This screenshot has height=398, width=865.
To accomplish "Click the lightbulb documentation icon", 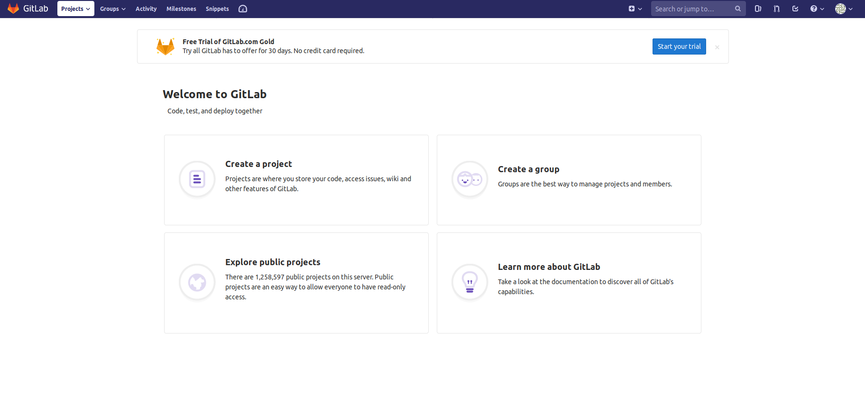I will pyautogui.click(x=469, y=282).
